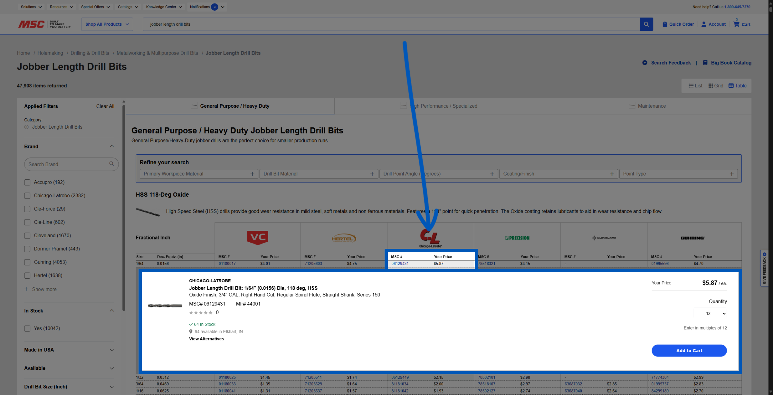The height and width of the screenshot is (395, 773).
Task: Check the Cle-Line brand checkbox
Action: pos(27,222)
